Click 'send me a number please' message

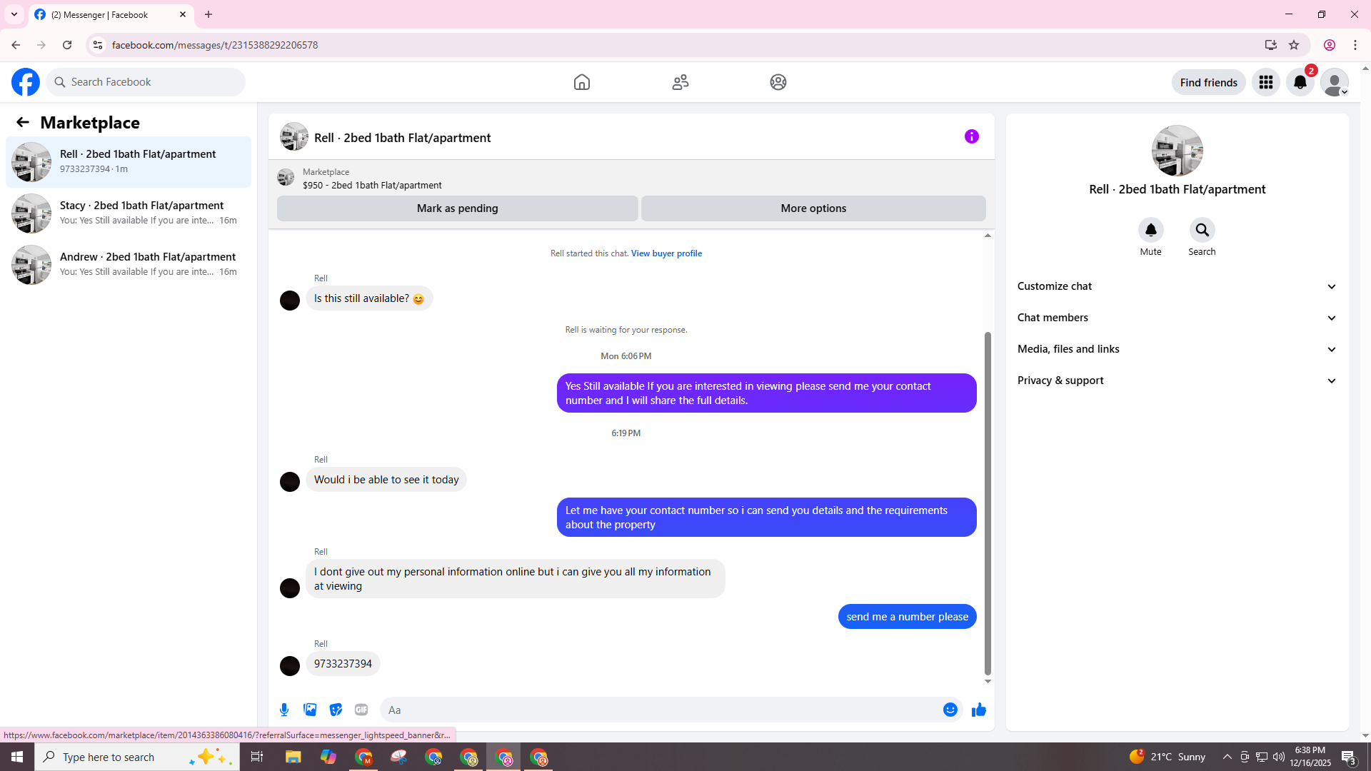tap(908, 617)
